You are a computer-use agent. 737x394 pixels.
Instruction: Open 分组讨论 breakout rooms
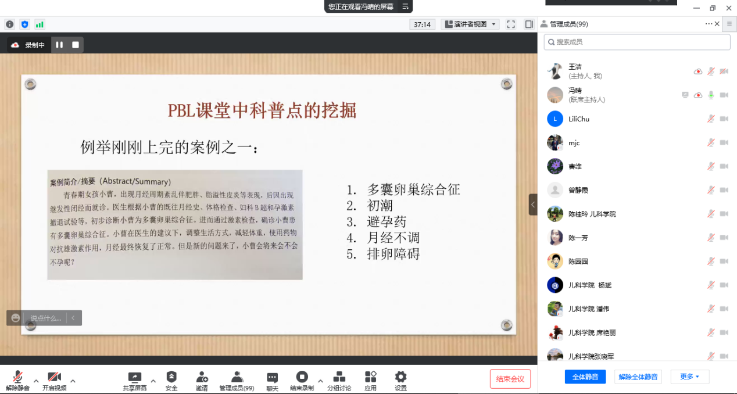pos(339,381)
